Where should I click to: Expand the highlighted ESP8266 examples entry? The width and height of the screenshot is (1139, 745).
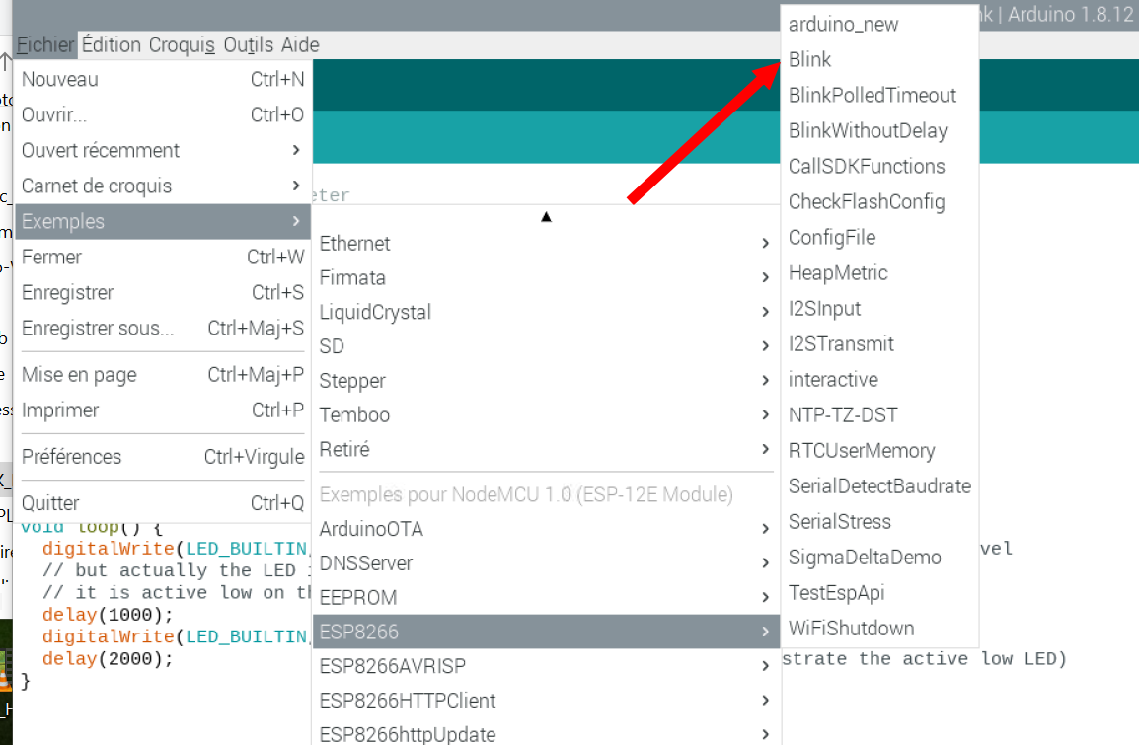[x=546, y=632]
